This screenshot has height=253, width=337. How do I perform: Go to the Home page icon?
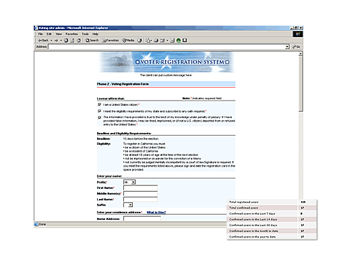pyautogui.click(x=78, y=40)
